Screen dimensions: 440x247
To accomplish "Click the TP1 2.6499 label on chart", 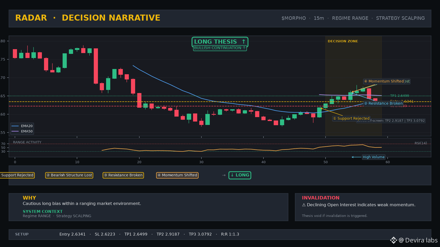I will [399, 96].
